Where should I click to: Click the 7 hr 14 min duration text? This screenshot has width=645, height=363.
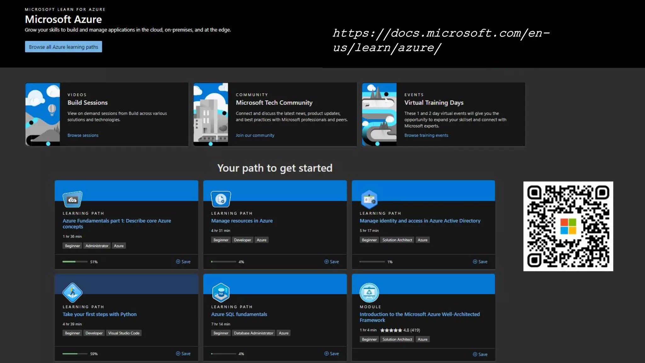pos(220,324)
